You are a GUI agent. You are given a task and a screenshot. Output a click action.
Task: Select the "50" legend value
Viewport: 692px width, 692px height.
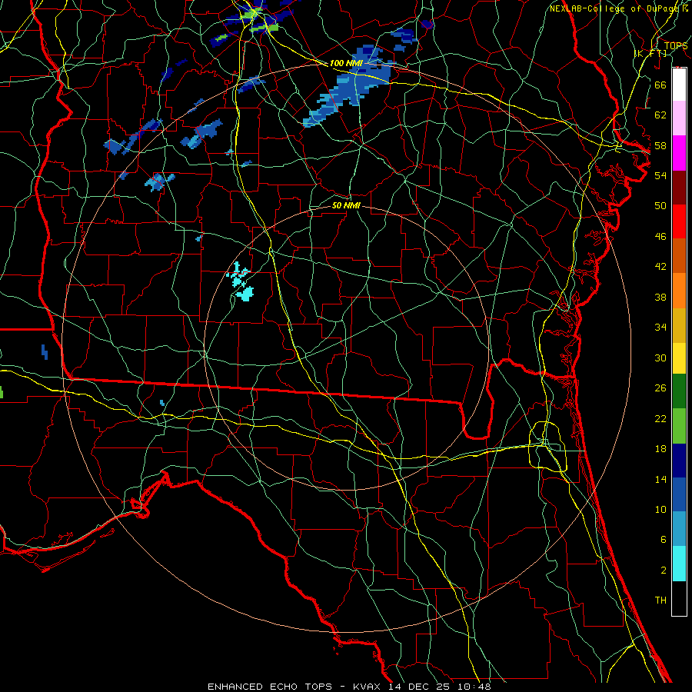click(660, 206)
